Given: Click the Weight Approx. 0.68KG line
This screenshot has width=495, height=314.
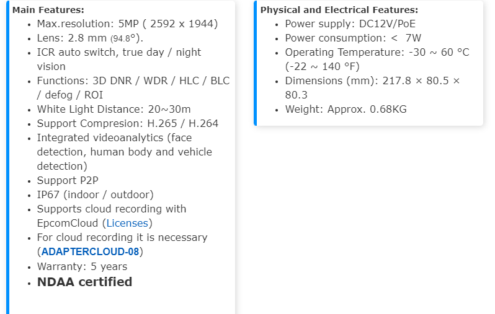Looking at the screenshot, I should (x=346, y=109).
